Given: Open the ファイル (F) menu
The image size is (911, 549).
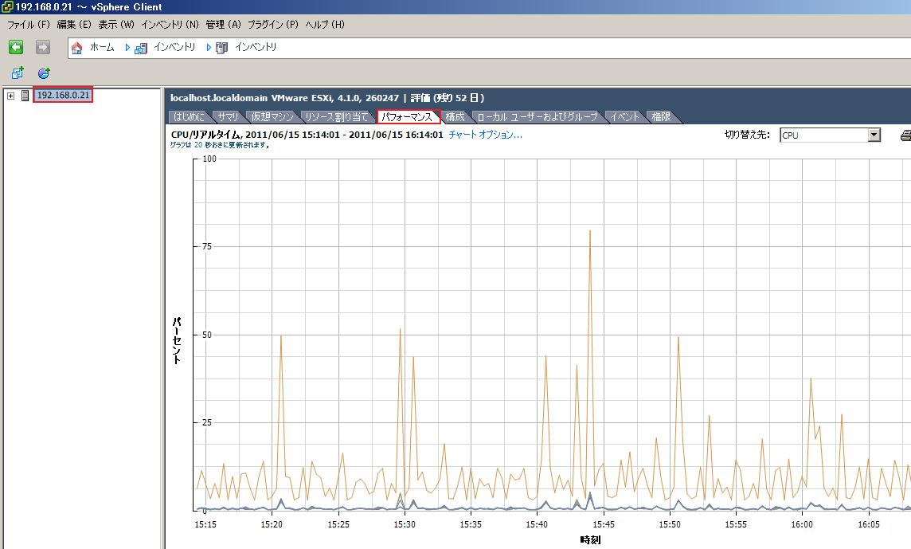Looking at the screenshot, I should point(29,25).
